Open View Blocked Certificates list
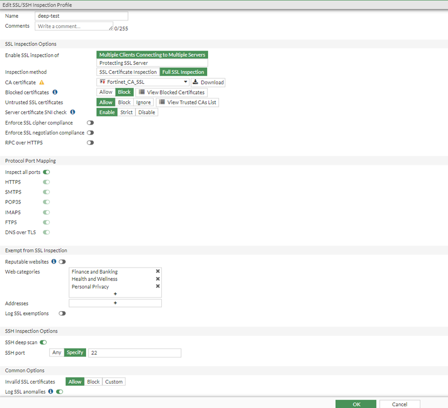Screen dimensions: 448x408 pos(171,92)
